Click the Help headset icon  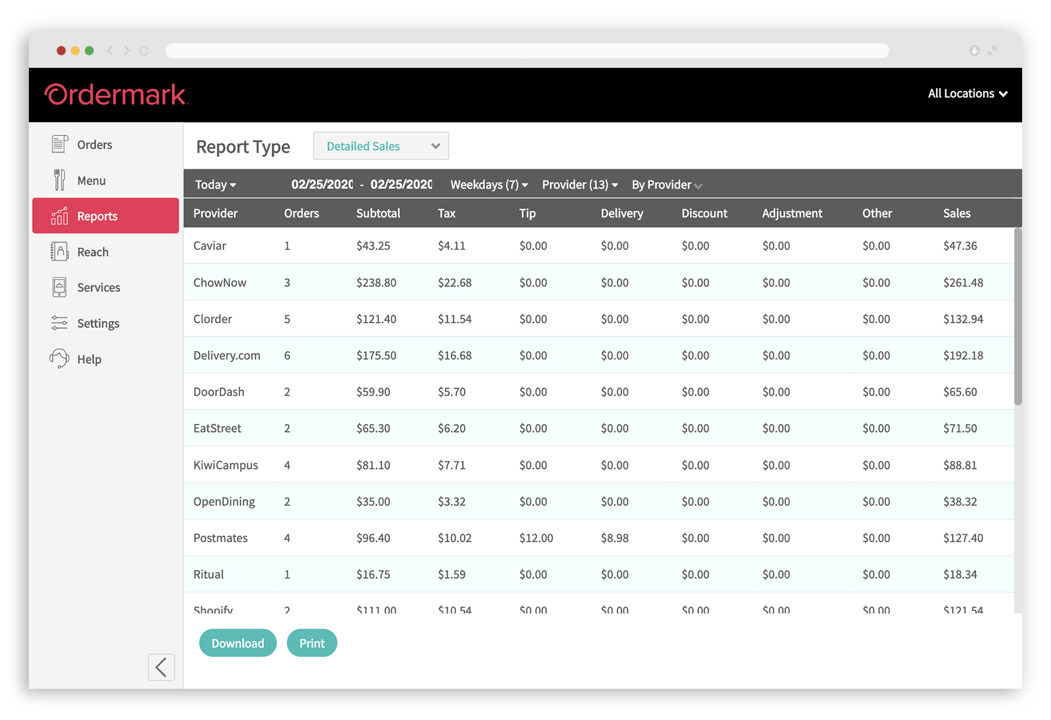point(59,359)
